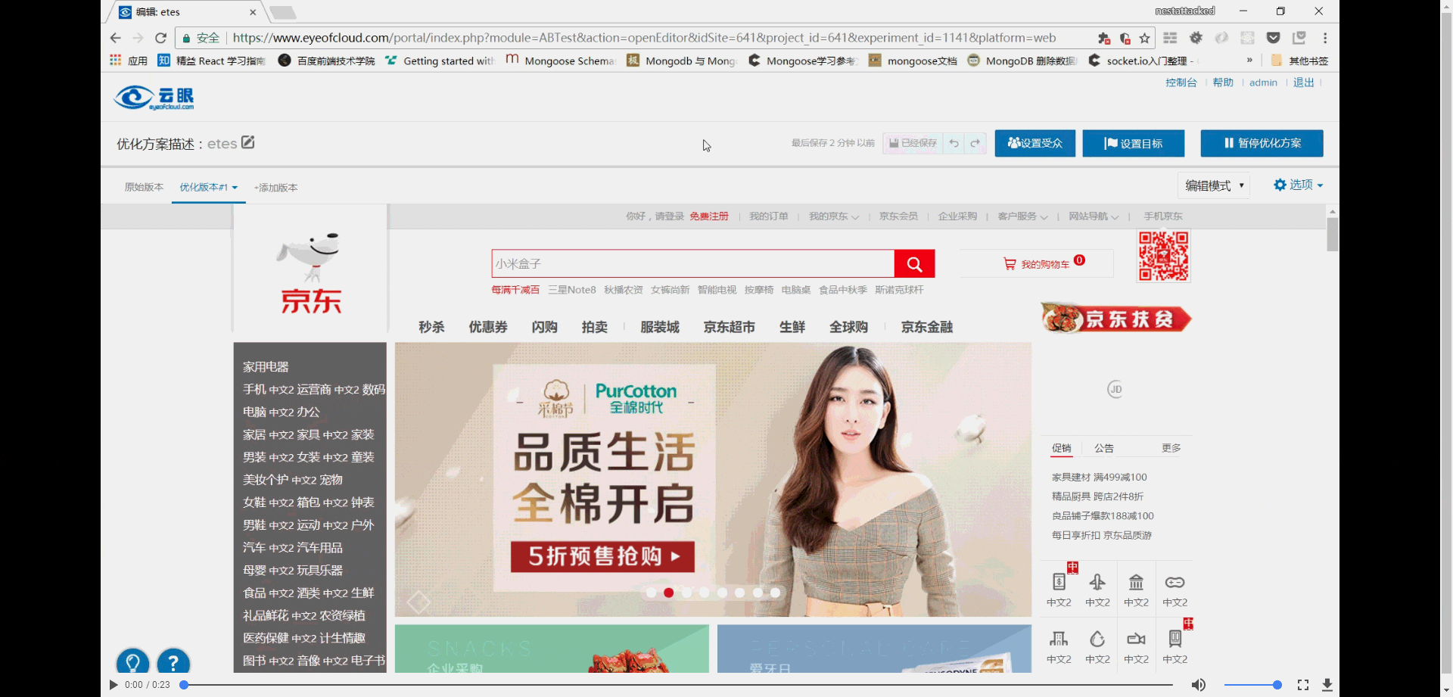Click the 小米盒子 search input field
The height and width of the screenshot is (697, 1453).
tap(692, 263)
